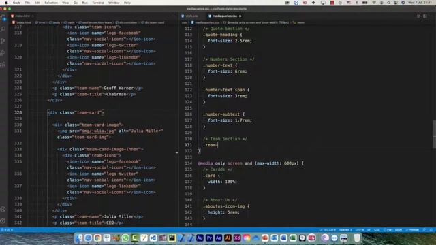Select the mediaqueries.css editor tab
The width and height of the screenshot is (436, 245).
coord(225,16)
